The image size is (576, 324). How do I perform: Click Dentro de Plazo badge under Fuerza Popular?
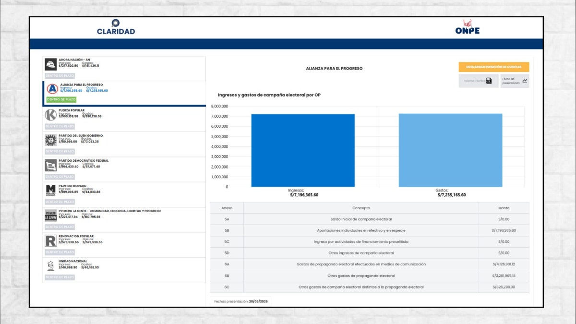(x=60, y=126)
